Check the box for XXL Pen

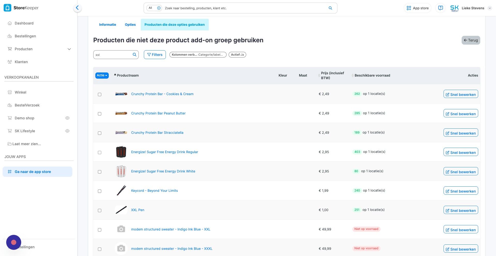pos(99,210)
